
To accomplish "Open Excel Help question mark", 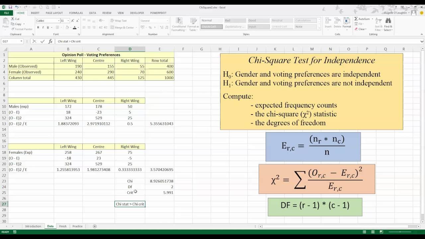I will [x=395, y=7].
